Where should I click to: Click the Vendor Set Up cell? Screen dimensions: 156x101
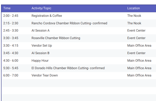42,46
